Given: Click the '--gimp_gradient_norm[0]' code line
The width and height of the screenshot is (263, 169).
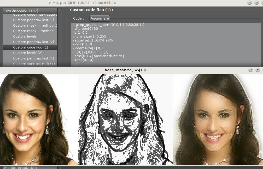Looking at the screenshot, I should 109,25.
